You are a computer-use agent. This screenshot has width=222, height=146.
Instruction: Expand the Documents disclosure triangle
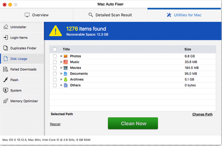point(61,74)
